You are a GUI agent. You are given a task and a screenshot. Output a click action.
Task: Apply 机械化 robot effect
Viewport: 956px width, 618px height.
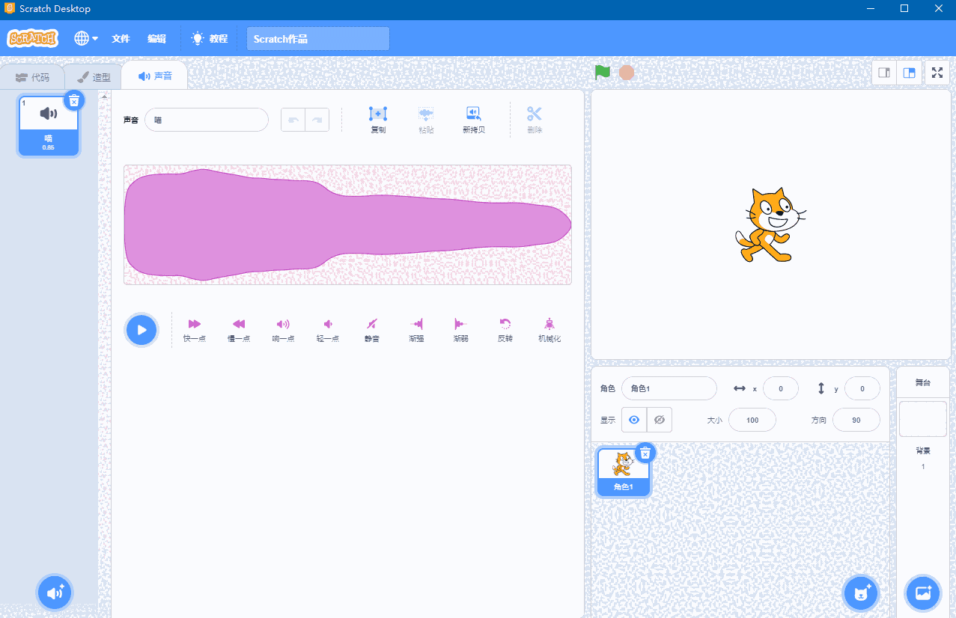[x=549, y=329]
